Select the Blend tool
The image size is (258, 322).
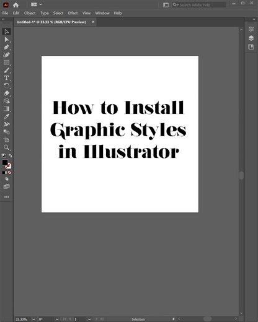[6, 132]
